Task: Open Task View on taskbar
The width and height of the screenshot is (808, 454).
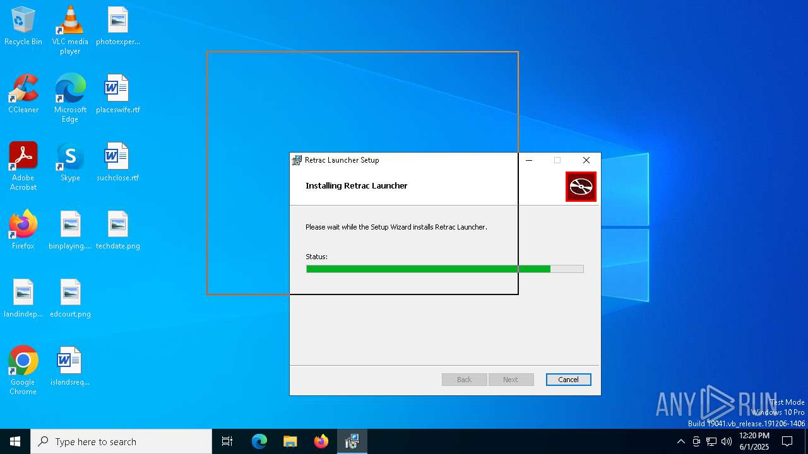Action: click(x=227, y=441)
